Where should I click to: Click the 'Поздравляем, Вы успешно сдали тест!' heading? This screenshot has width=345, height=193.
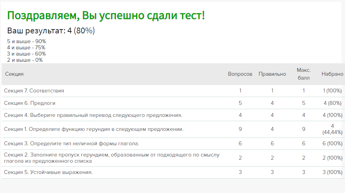tap(106, 16)
